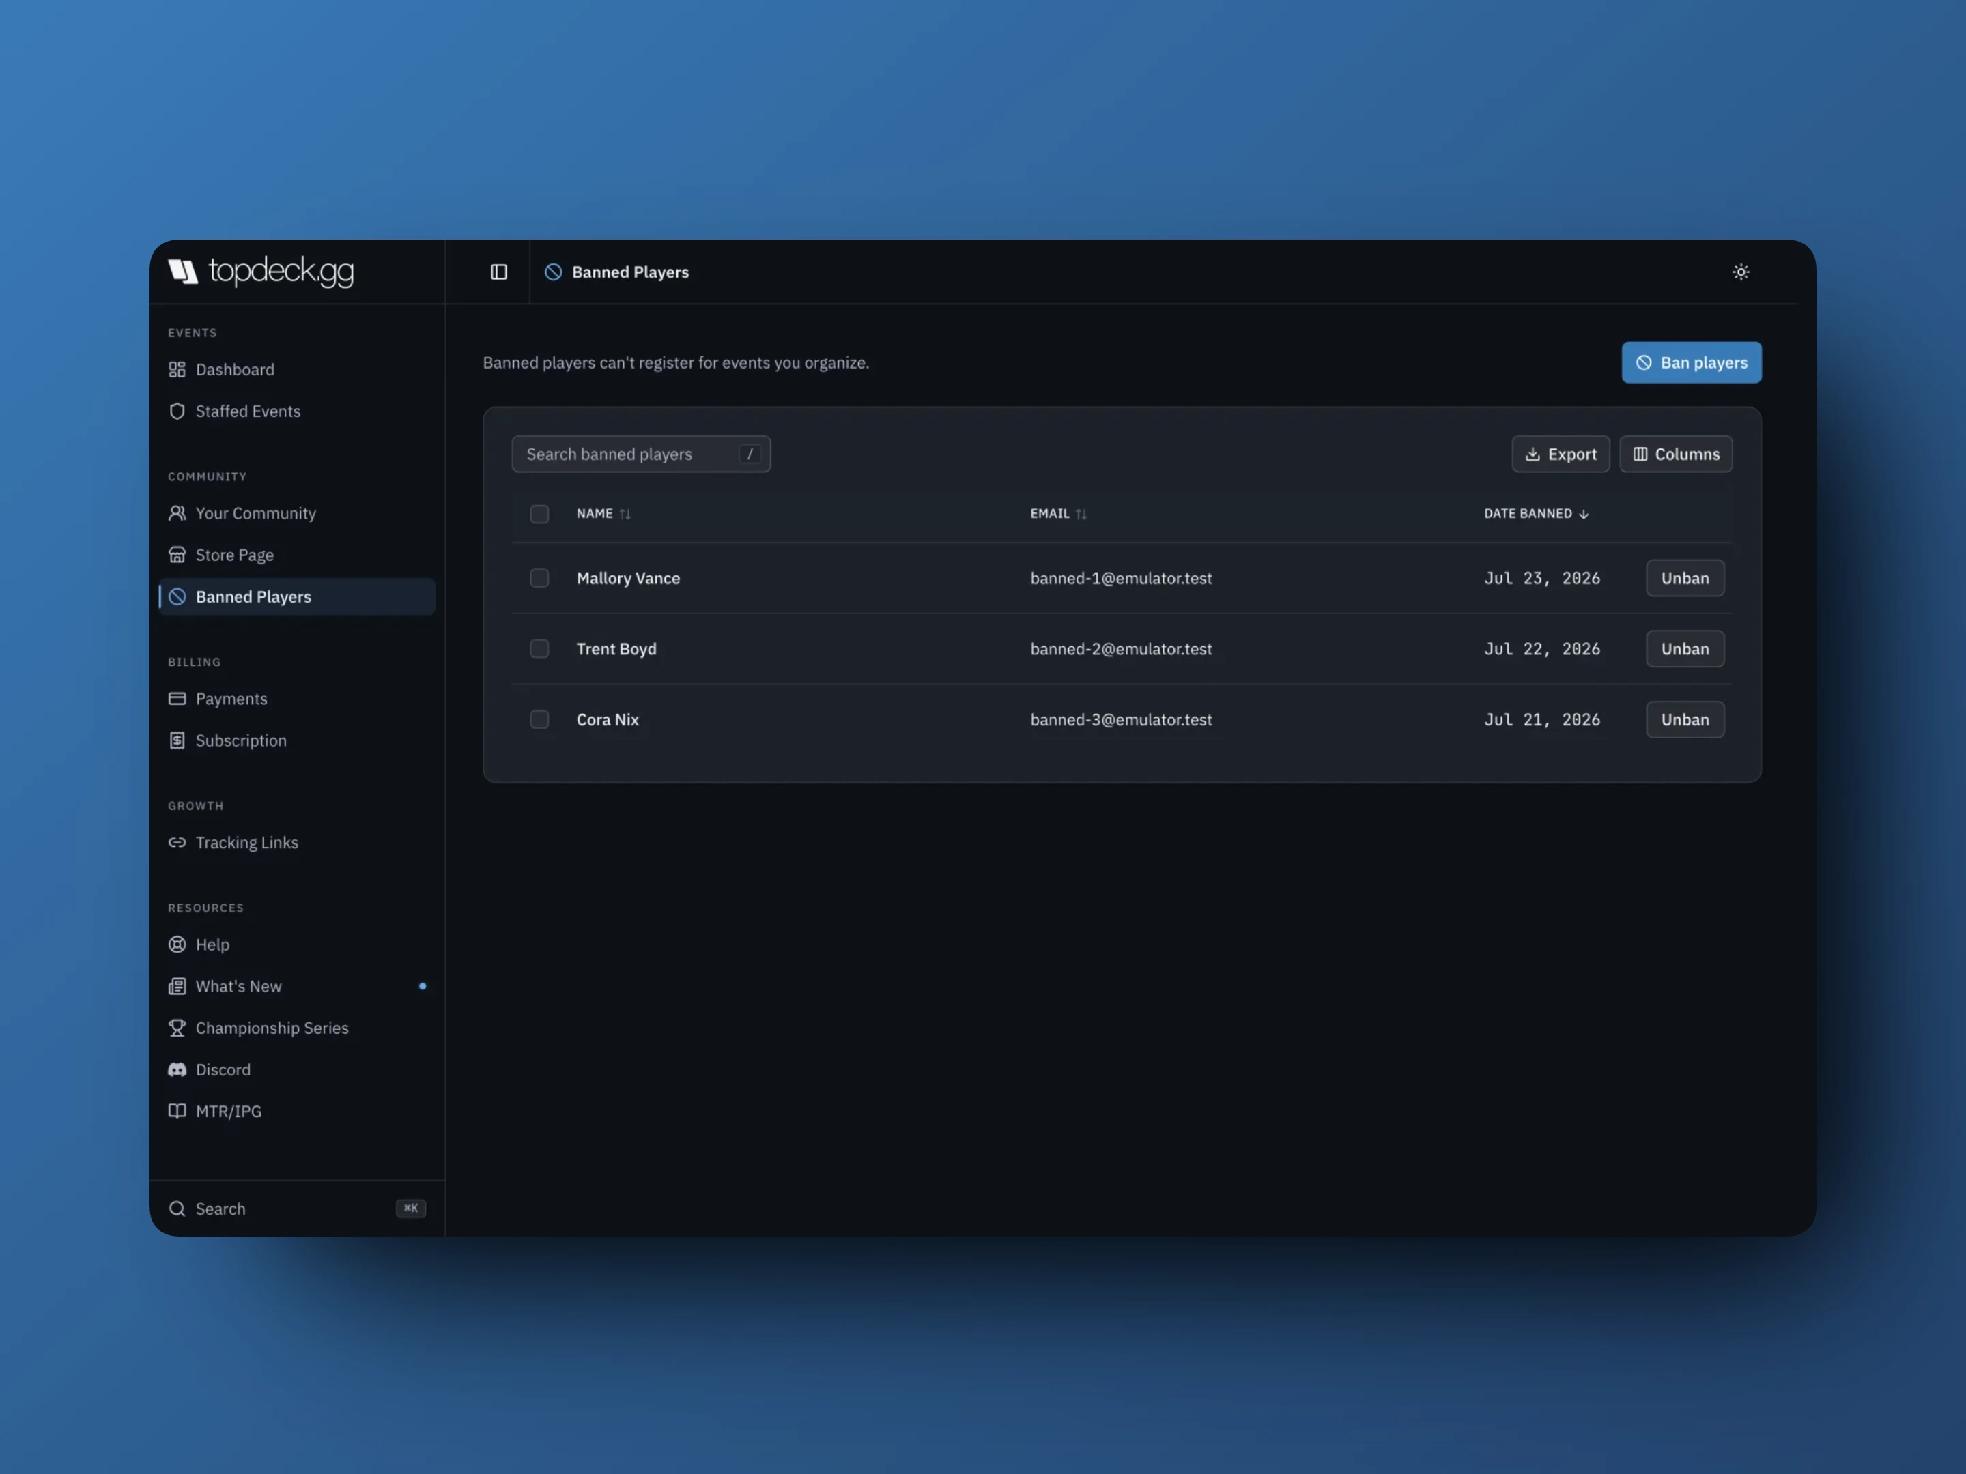Image resolution: width=1966 pixels, height=1474 pixels.
Task: Click the Your Community people icon
Action: [x=177, y=512]
